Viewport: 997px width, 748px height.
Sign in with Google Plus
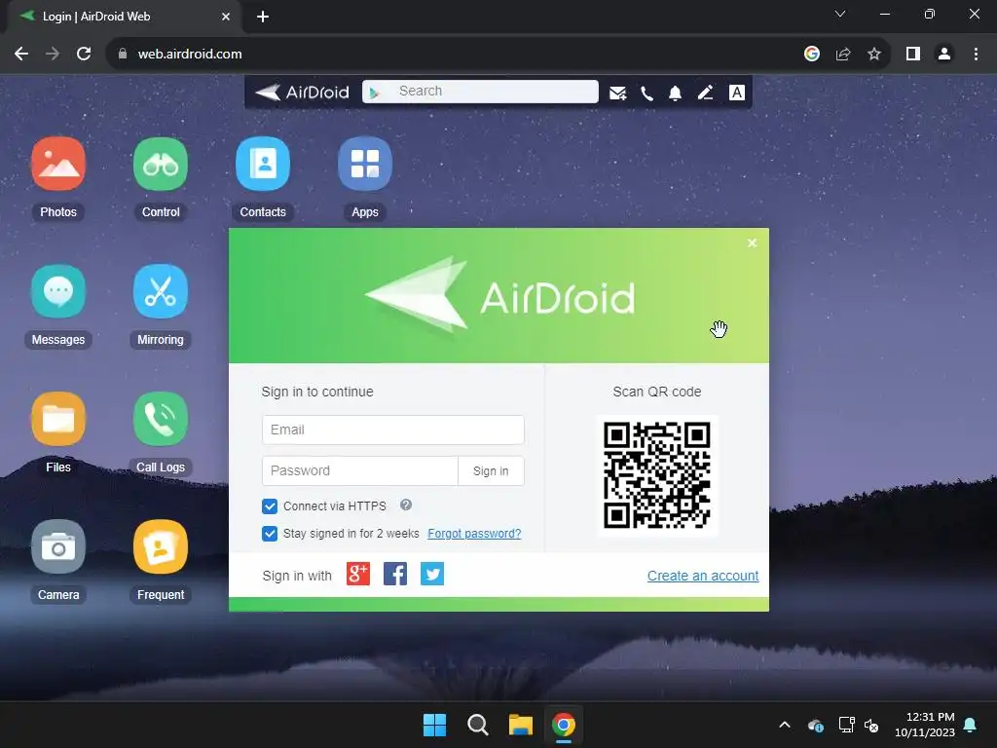(x=358, y=574)
